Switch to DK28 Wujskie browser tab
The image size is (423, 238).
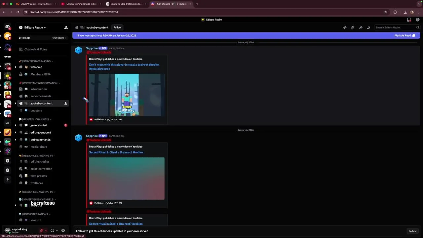[36, 4]
